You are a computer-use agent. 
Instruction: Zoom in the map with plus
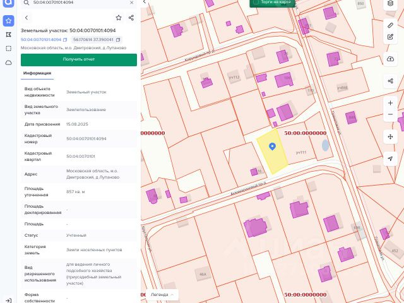click(x=390, y=103)
